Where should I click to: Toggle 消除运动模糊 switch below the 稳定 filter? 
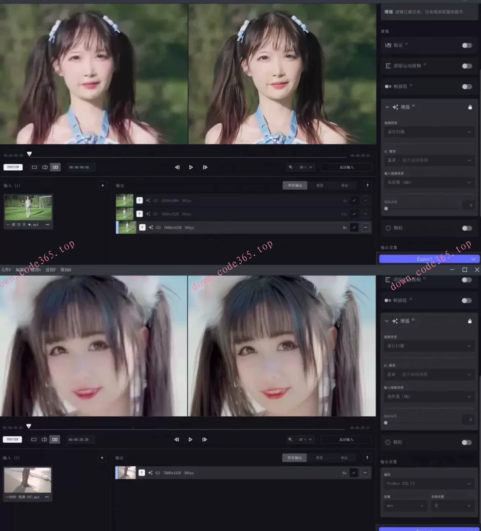[467, 66]
